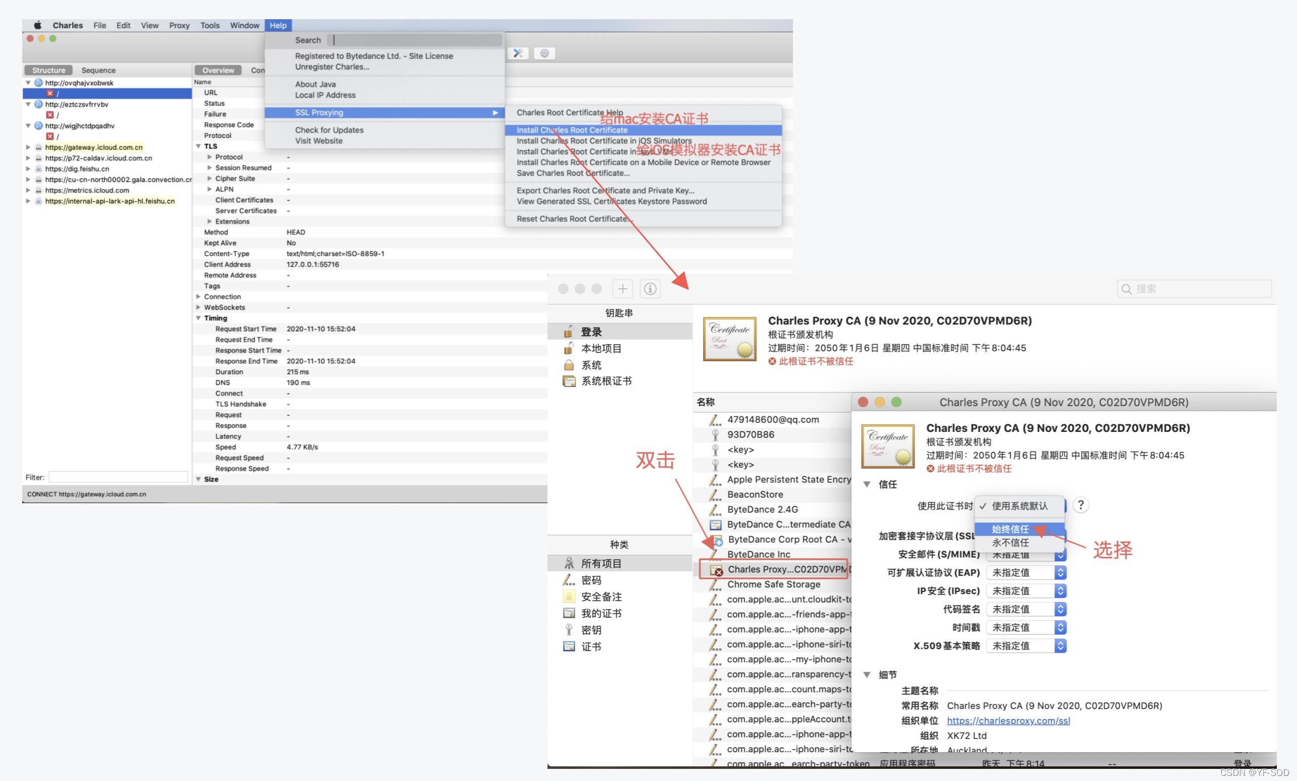Switch to the Sequence tab
The height and width of the screenshot is (781, 1297).
tap(98, 70)
